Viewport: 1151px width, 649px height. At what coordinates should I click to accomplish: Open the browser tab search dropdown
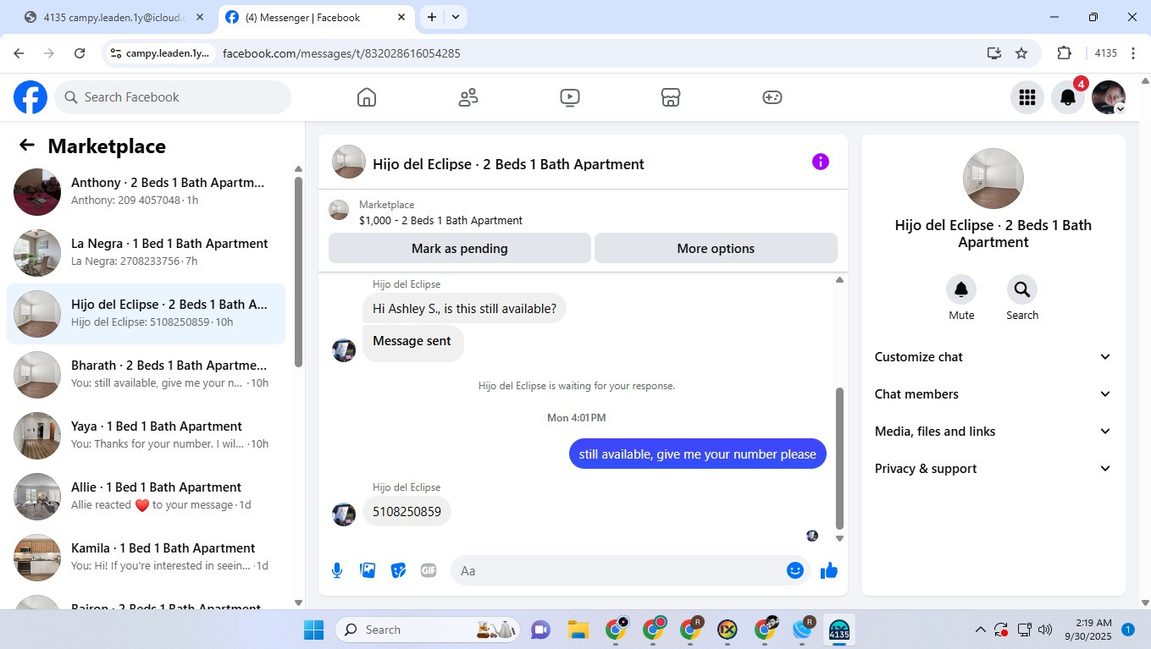[456, 17]
